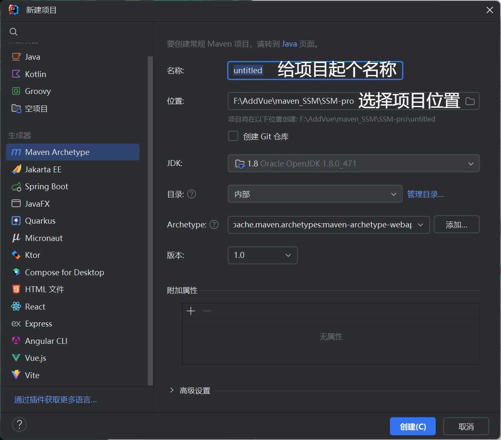Click the left sidebar vertical scrollbar
The width and height of the screenshot is (501, 440).
point(150,220)
